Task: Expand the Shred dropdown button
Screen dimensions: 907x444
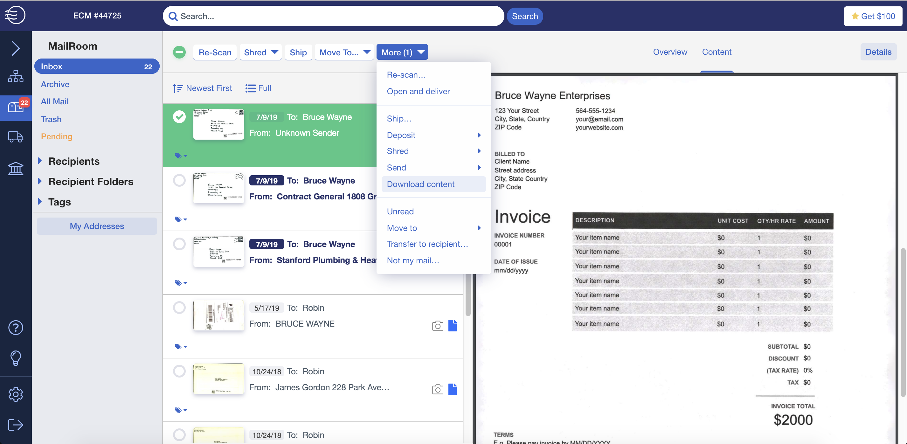Action: tap(260, 52)
